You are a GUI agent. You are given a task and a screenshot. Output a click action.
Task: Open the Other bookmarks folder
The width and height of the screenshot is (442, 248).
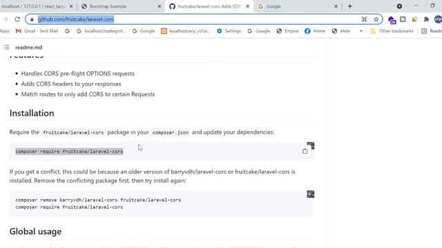point(392,31)
